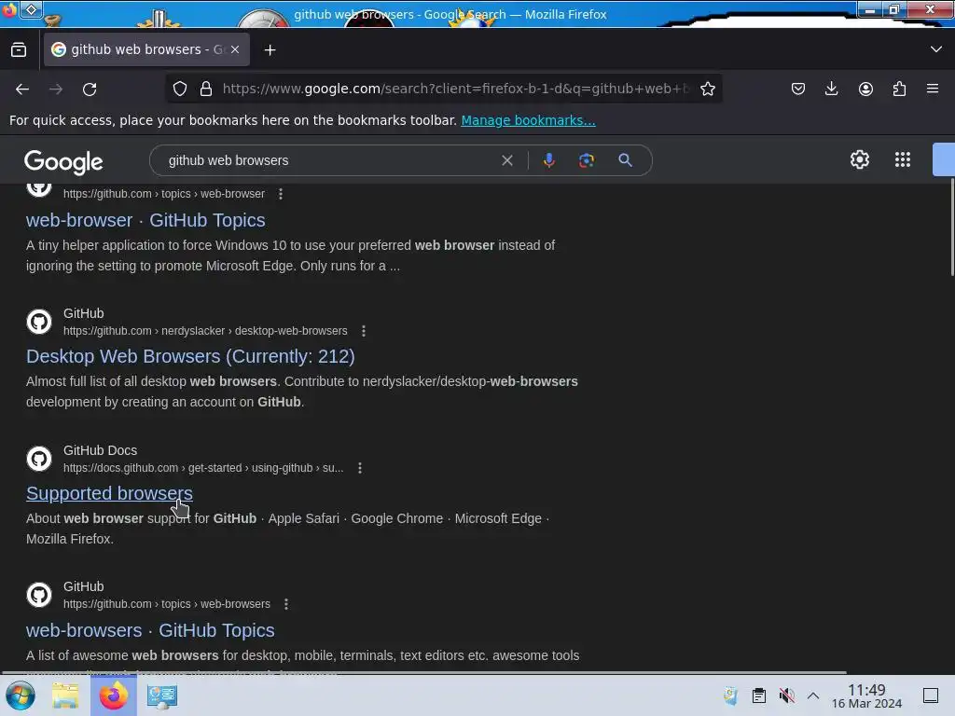The width and height of the screenshot is (955, 716).
Task: Open options for the GitHub Docs result
Action: coord(360,468)
